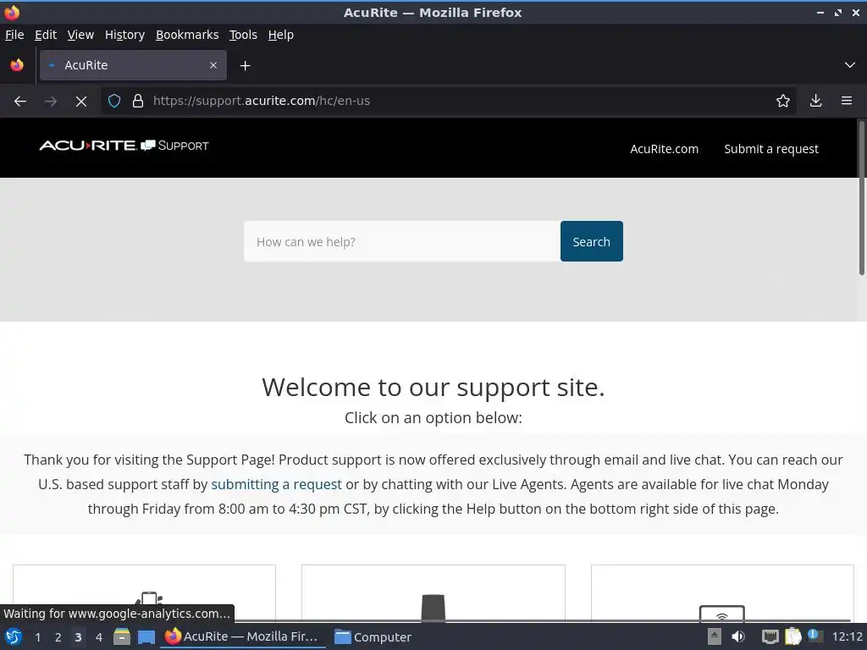Image resolution: width=867 pixels, height=650 pixels.
Task: View site security padlock details
Action: coord(138,102)
